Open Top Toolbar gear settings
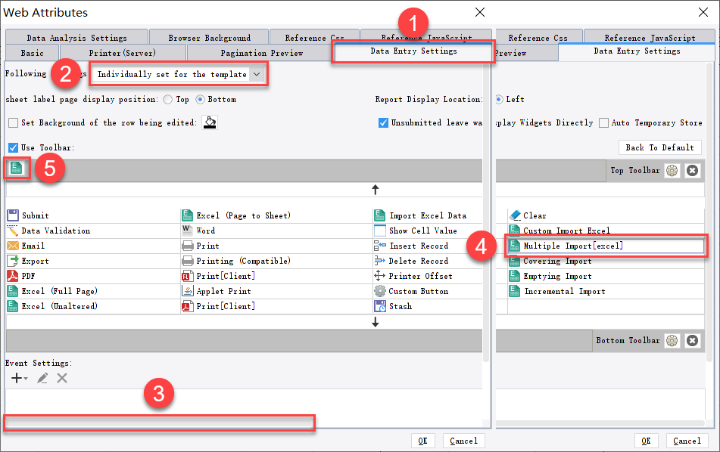 pos(672,170)
